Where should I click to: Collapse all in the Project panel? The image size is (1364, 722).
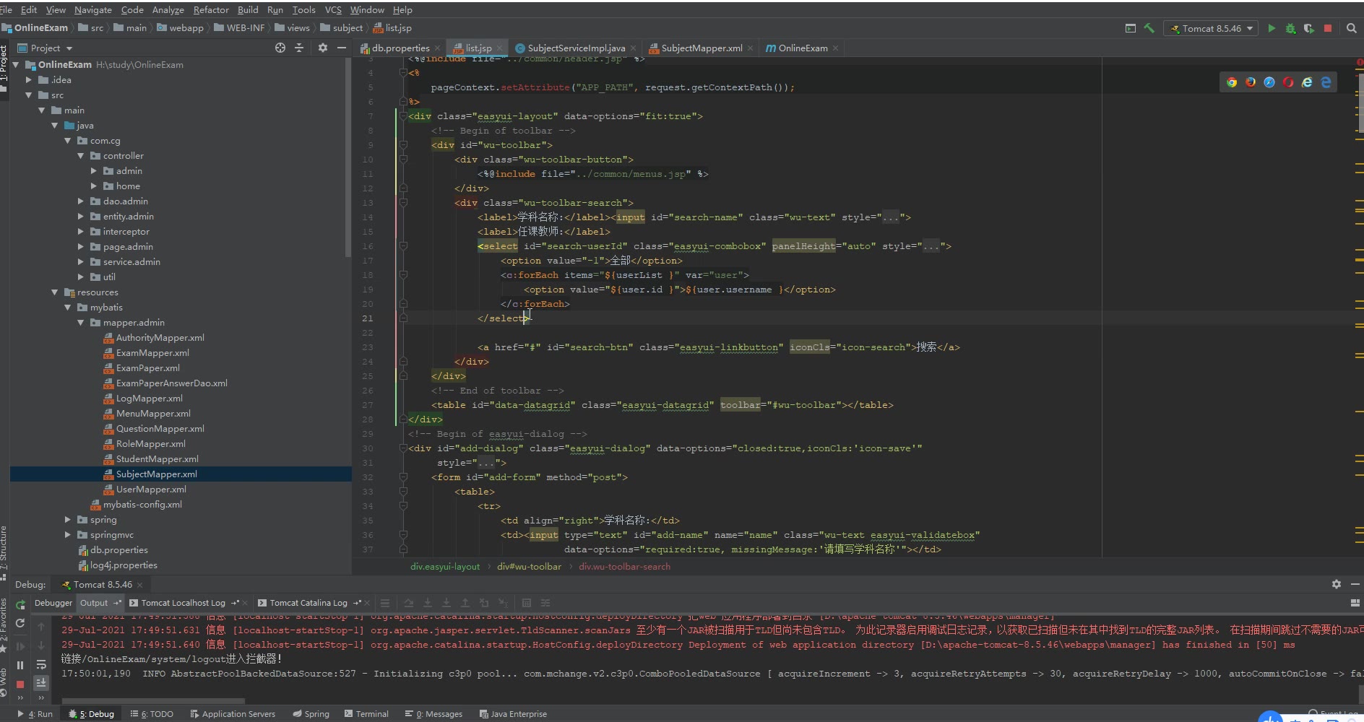[299, 48]
